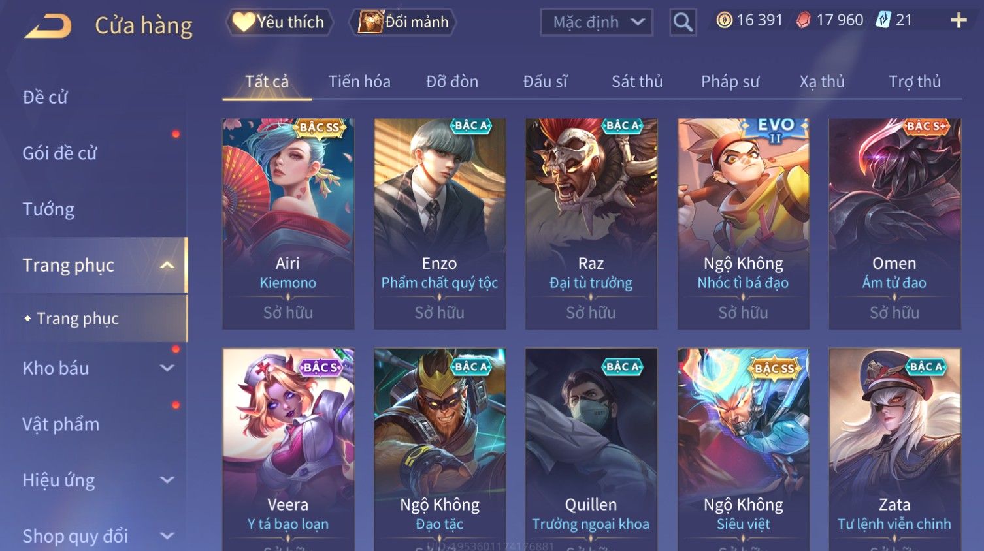
Task: Click the red ruby currency icon
Action: click(x=804, y=20)
